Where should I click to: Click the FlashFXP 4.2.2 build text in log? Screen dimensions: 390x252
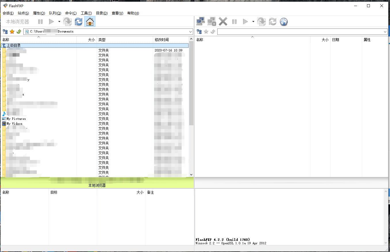pos(223,240)
